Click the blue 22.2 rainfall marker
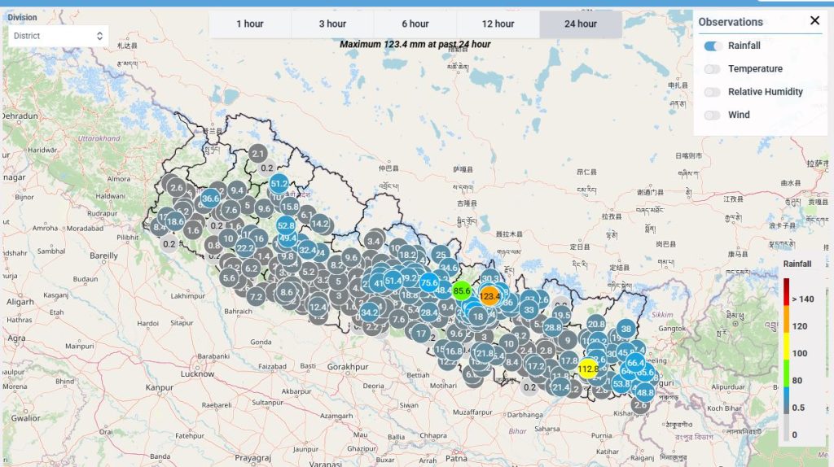This screenshot has height=467, width=834. pos(244,247)
